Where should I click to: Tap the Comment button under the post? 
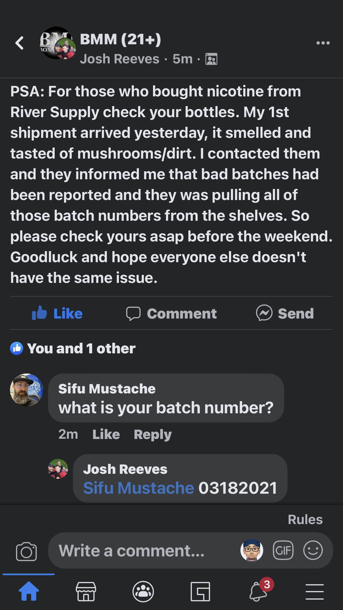click(x=171, y=314)
